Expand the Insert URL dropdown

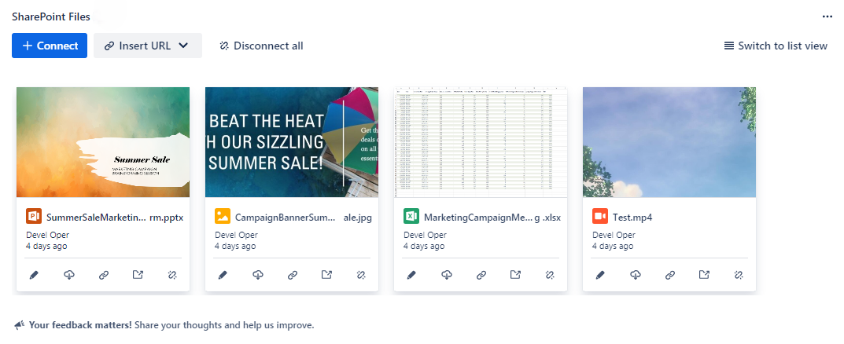148,46
